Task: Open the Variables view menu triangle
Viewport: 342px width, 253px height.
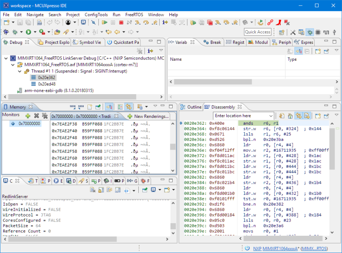Action: tap(336, 50)
